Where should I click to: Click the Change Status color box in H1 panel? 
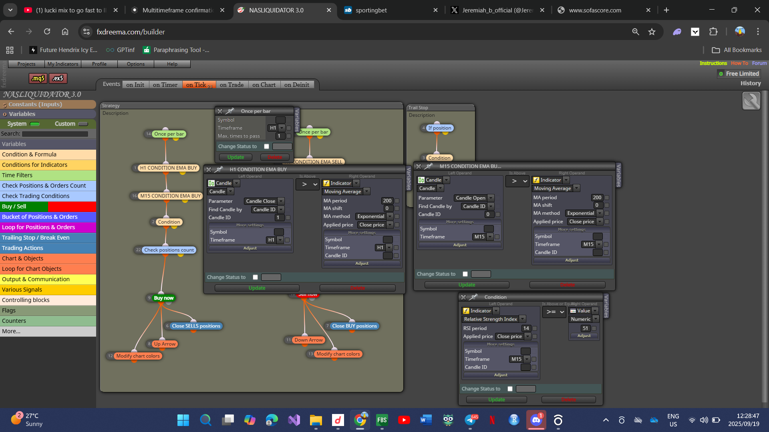(271, 277)
